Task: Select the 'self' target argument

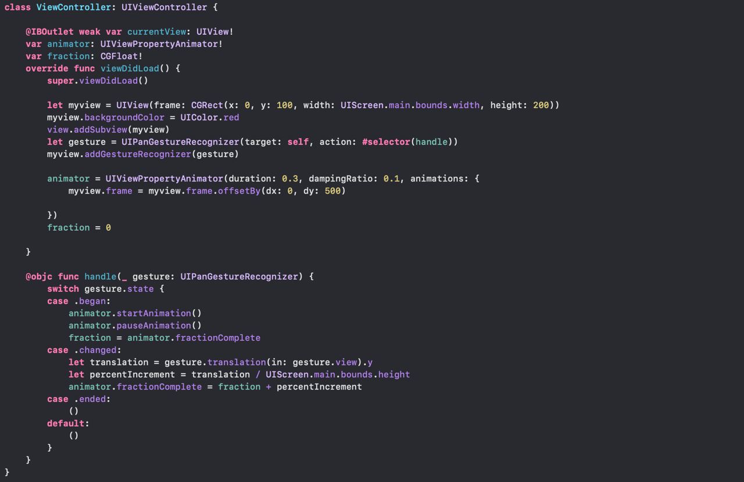Action: 298,142
